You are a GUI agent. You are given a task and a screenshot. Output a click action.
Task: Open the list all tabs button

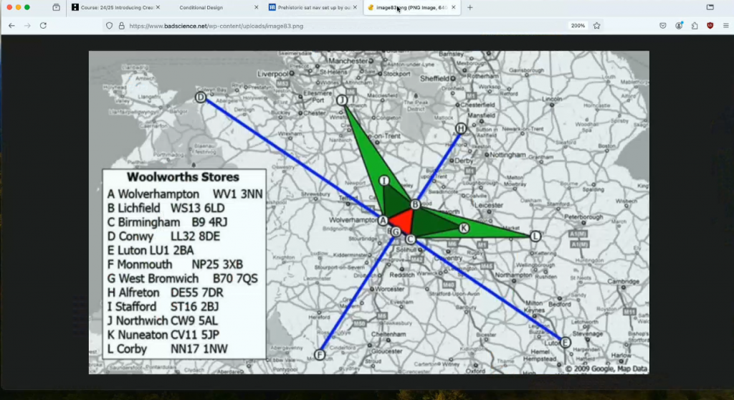click(x=710, y=7)
